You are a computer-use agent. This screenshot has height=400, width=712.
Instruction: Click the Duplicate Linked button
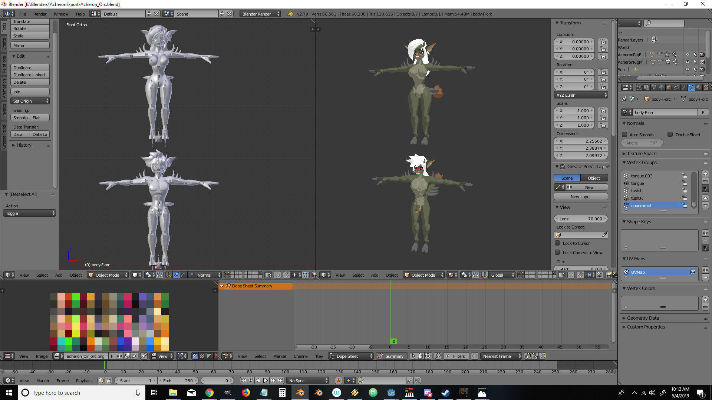(30, 75)
